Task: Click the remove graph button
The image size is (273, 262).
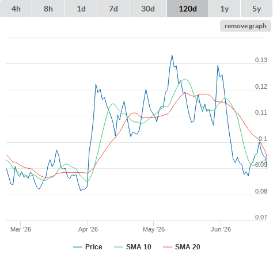Action: point(245,26)
